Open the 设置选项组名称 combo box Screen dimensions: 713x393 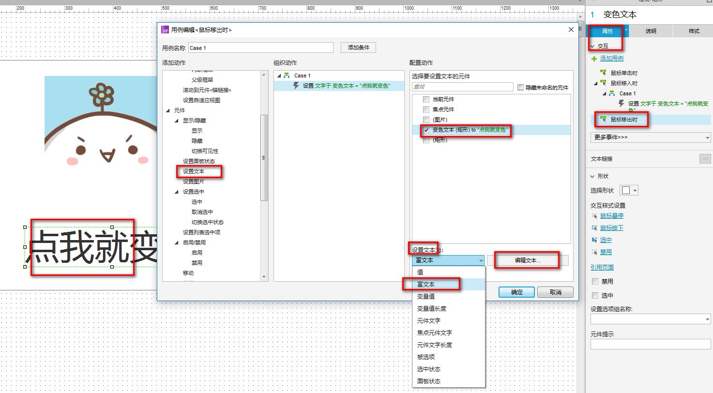click(x=651, y=319)
